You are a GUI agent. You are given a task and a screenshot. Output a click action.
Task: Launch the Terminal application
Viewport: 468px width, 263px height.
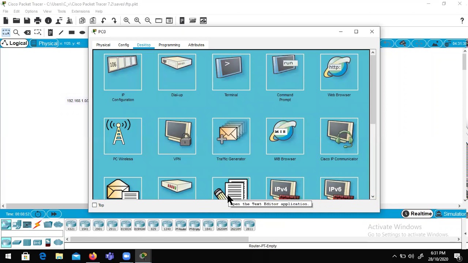[x=231, y=72]
